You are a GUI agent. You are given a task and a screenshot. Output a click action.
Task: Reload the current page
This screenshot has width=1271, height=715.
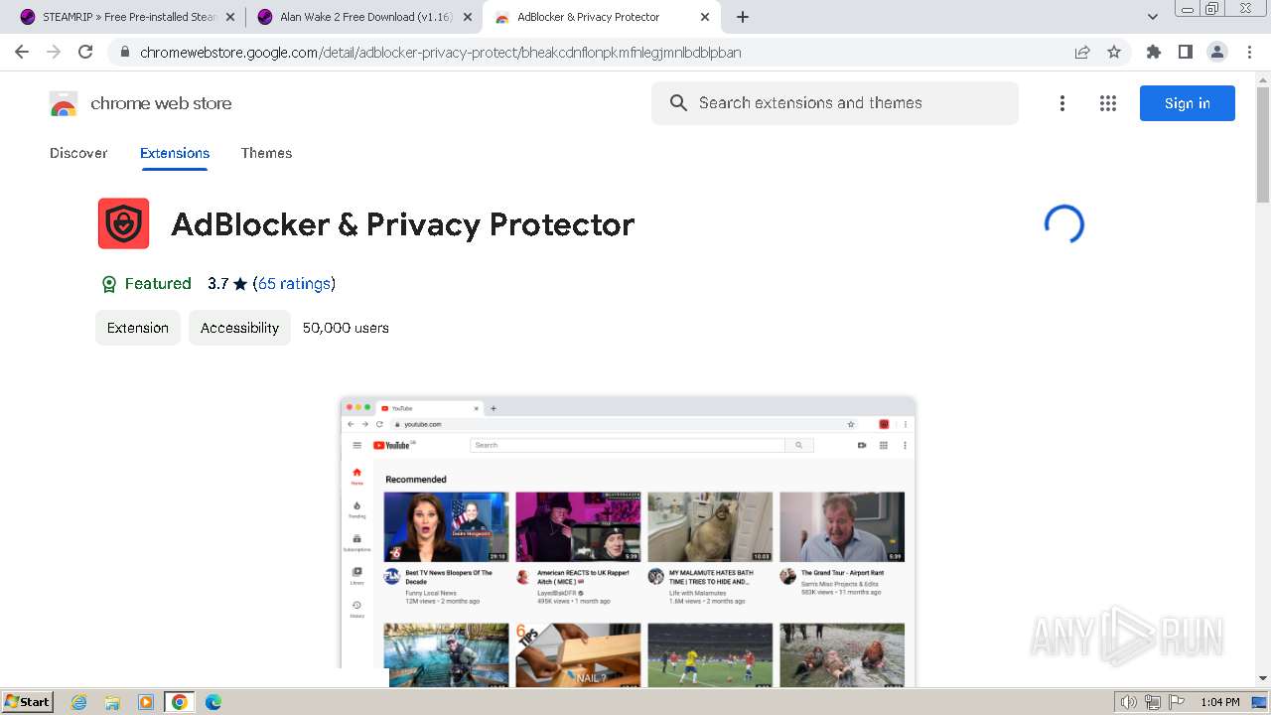pos(85,52)
